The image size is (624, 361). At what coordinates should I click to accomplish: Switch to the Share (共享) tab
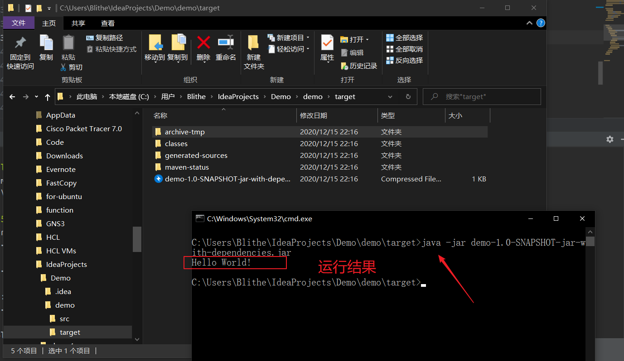pos(78,24)
